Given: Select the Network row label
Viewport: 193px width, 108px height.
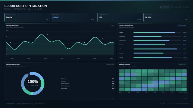Looking at the screenshot, I should point(121,32).
